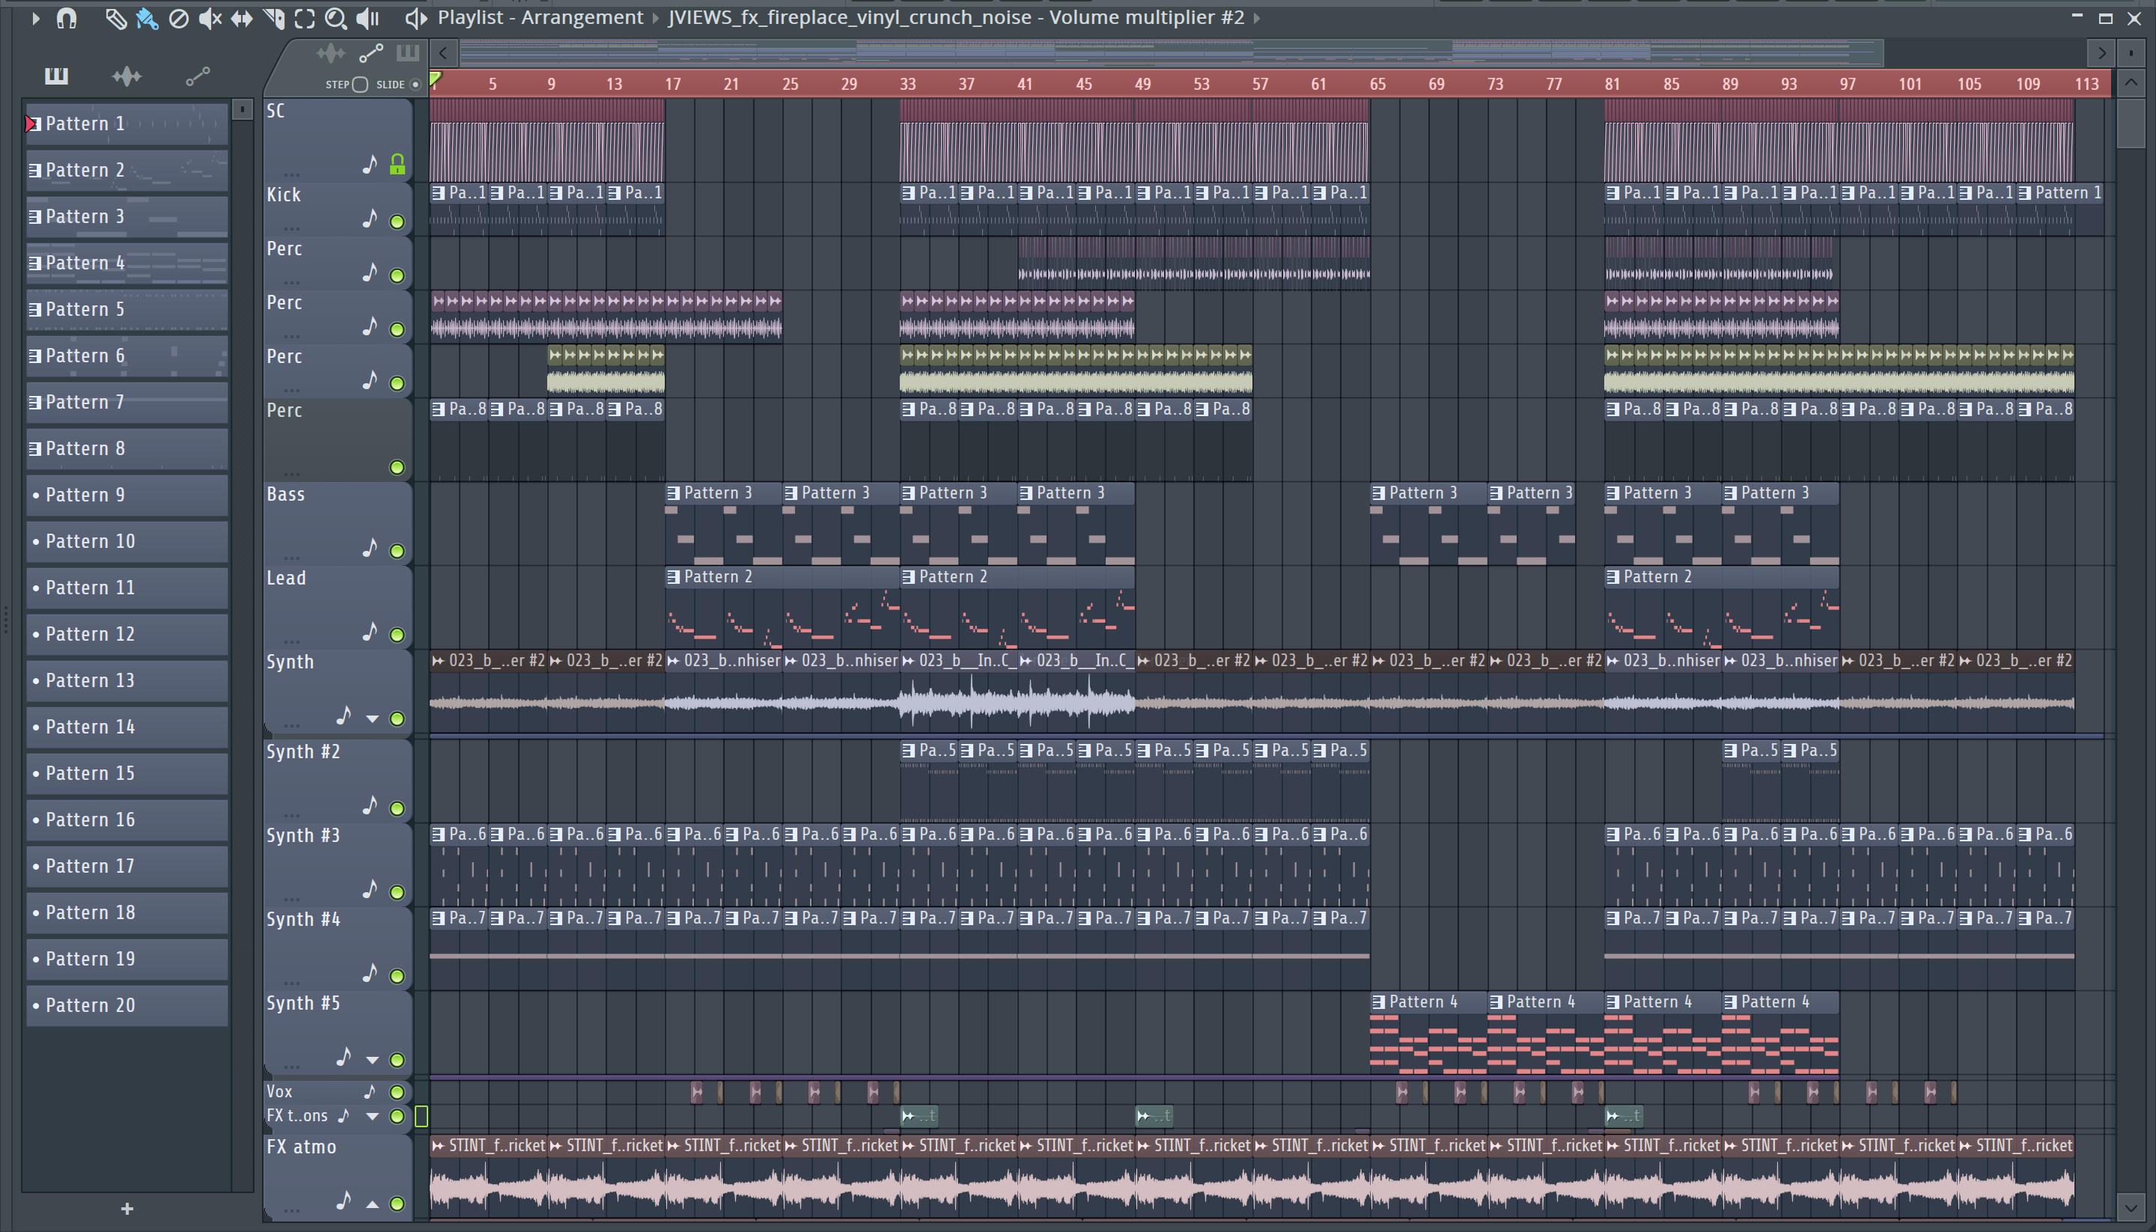
Task: Mute the Bass track with its green LED
Action: [397, 551]
